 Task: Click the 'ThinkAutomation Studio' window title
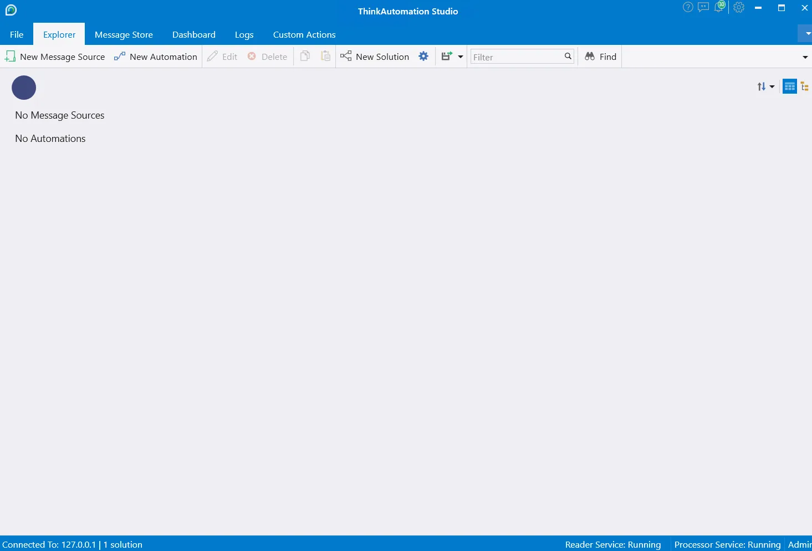[x=408, y=11]
